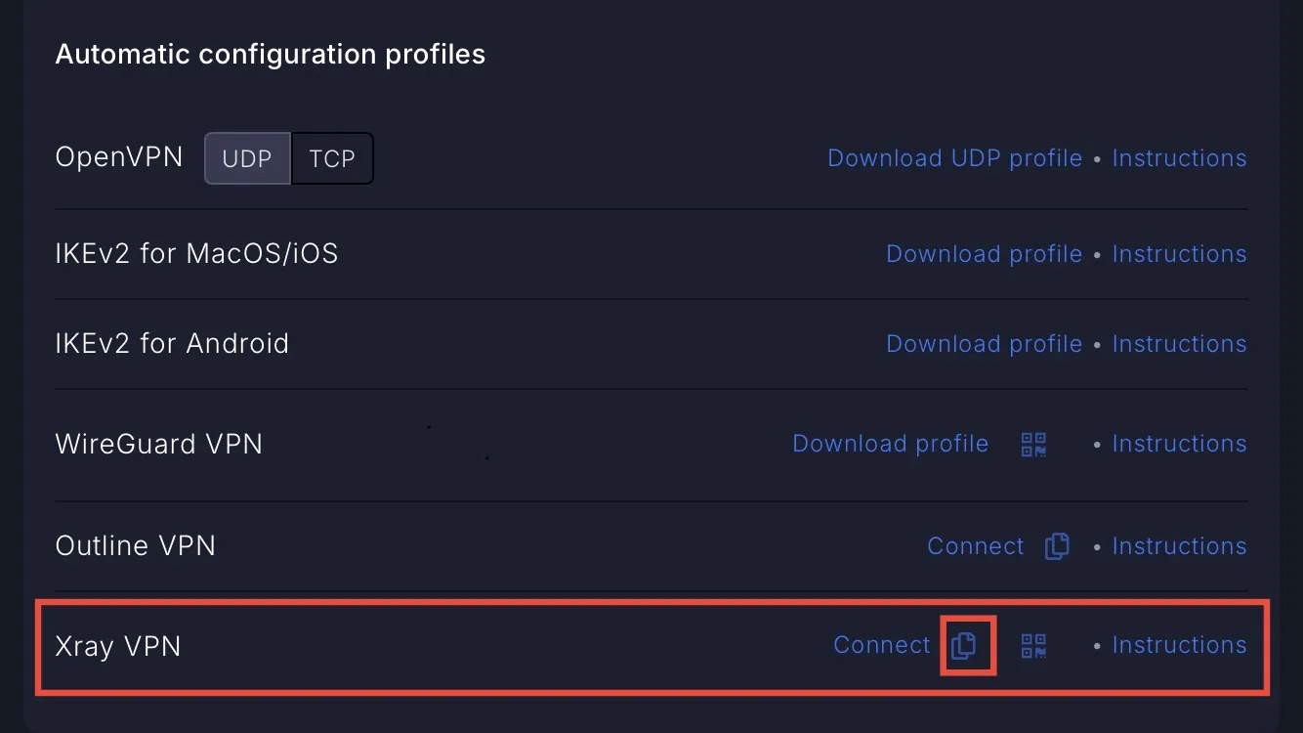Select the Xray VPN row label
The width and height of the screenshot is (1303, 733).
tap(118, 646)
